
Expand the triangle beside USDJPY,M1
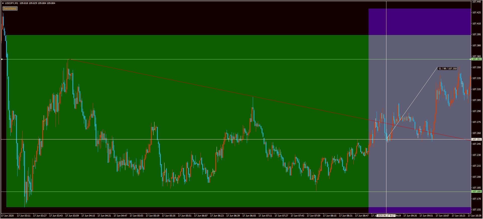tap(3, 3)
